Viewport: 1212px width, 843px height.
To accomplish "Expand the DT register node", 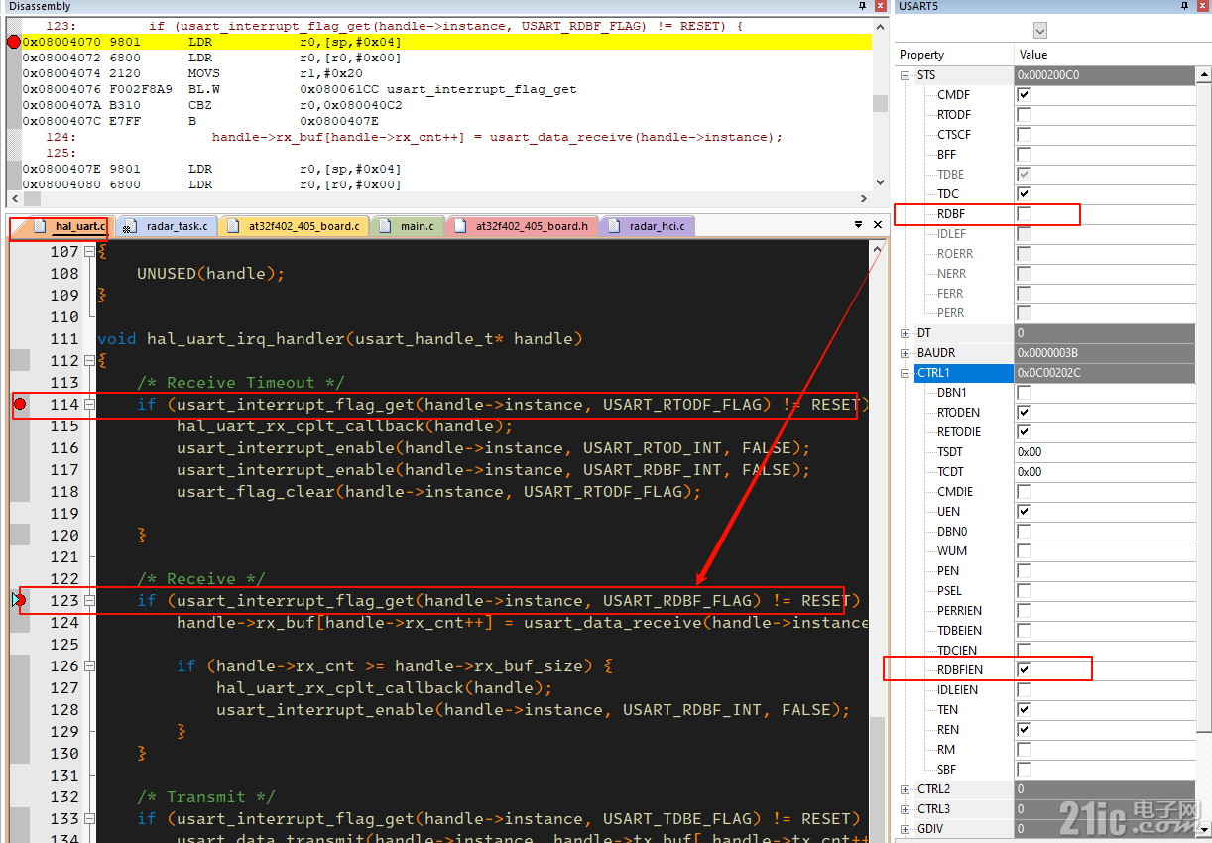I will tap(905, 333).
